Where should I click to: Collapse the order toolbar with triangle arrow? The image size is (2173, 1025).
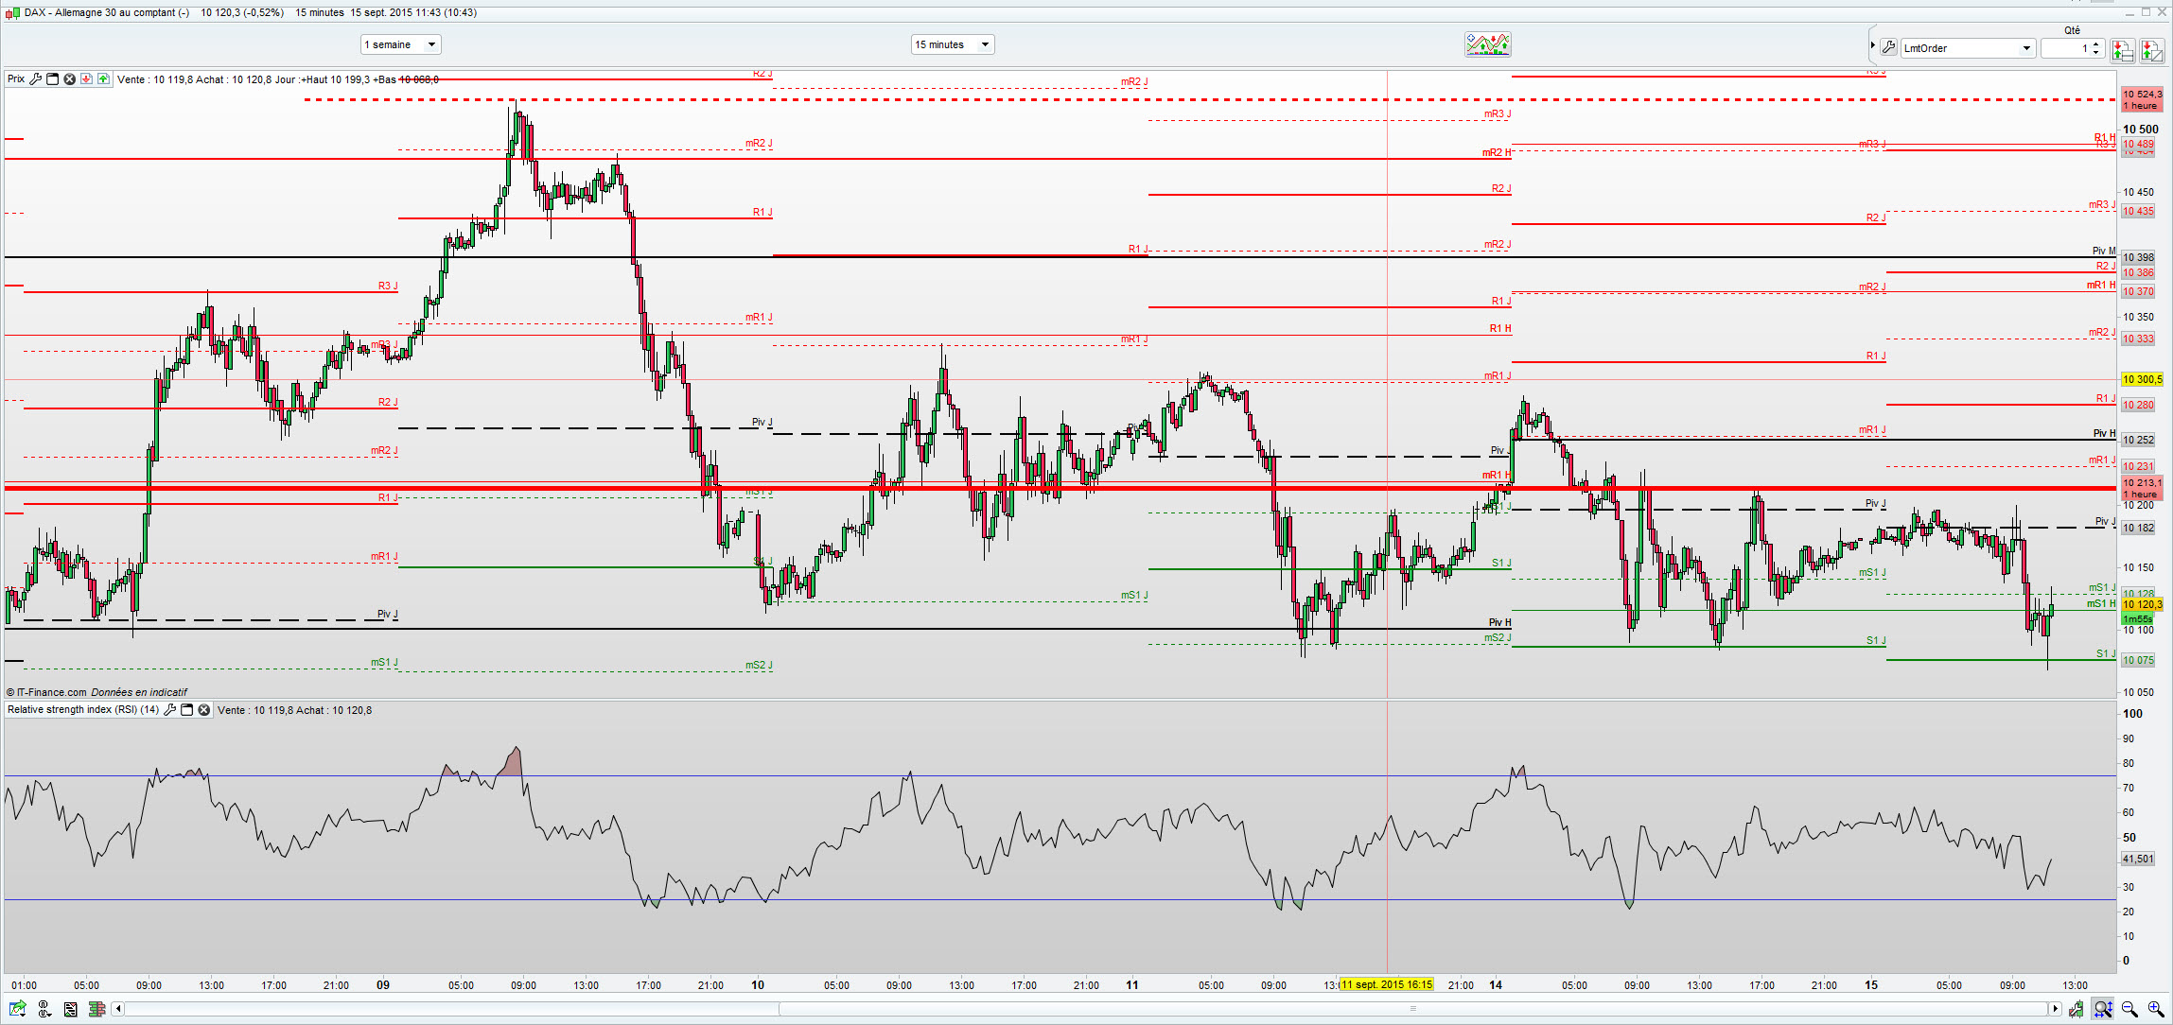click(x=1872, y=45)
